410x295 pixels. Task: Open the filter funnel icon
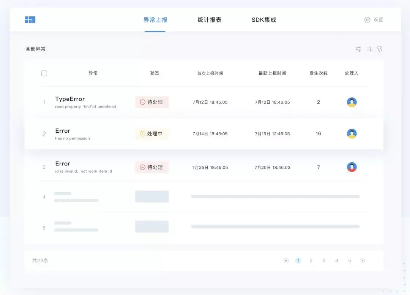pos(379,49)
